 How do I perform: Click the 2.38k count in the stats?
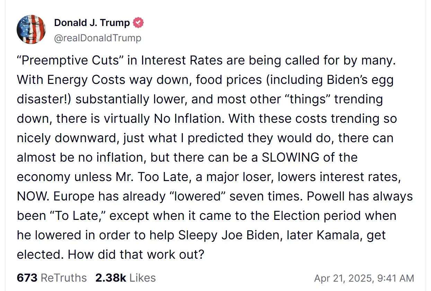(111, 278)
